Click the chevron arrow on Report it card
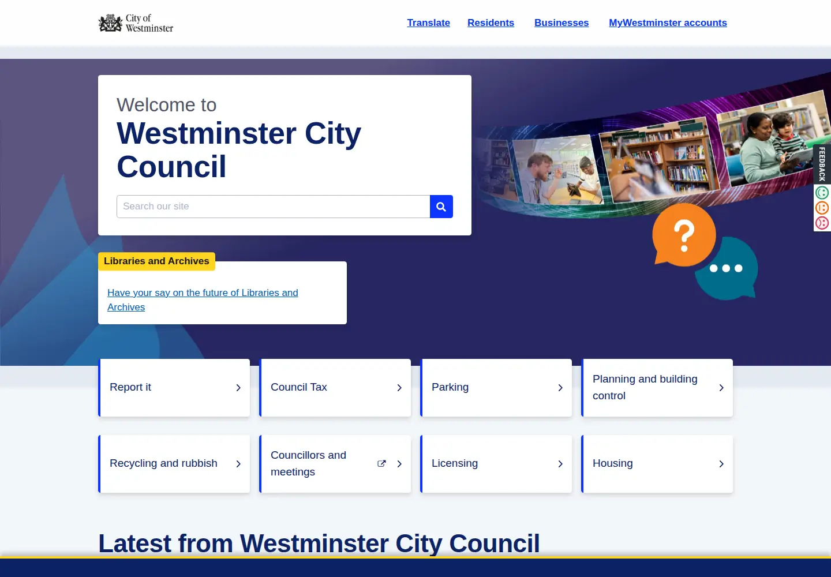This screenshot has width=831, height=577. coord(238,388)
